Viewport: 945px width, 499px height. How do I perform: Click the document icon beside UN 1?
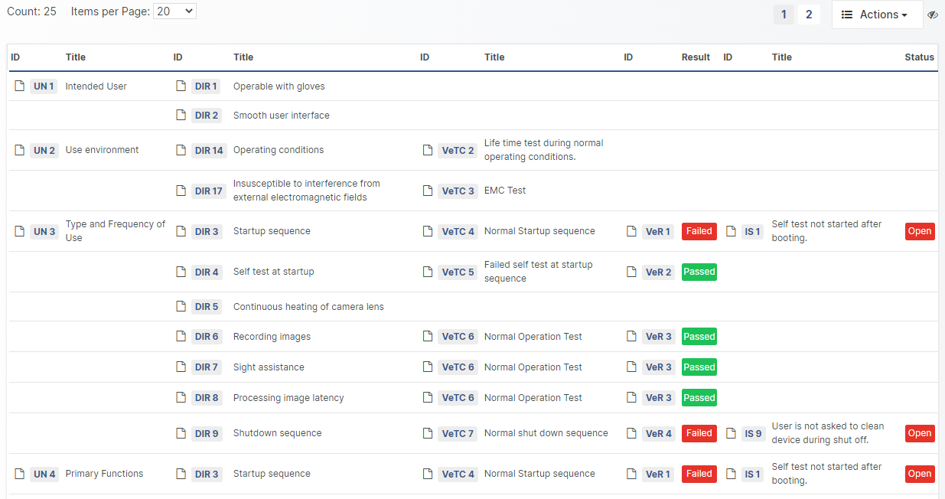20,86
